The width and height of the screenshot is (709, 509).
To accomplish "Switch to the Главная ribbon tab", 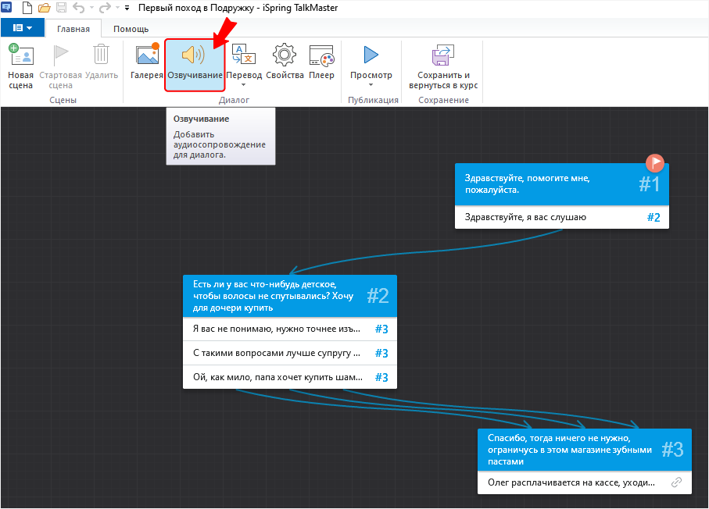I will pos(73,29).
